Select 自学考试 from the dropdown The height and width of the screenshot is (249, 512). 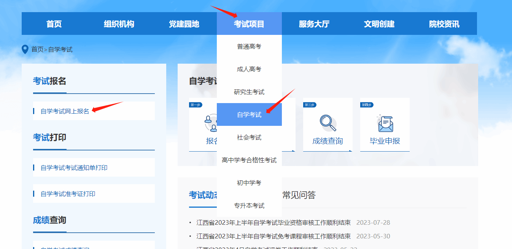point(249,114)
